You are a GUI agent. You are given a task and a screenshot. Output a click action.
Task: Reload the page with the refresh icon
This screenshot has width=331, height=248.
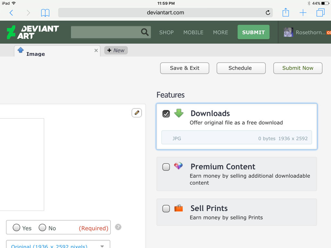point(268,13)
